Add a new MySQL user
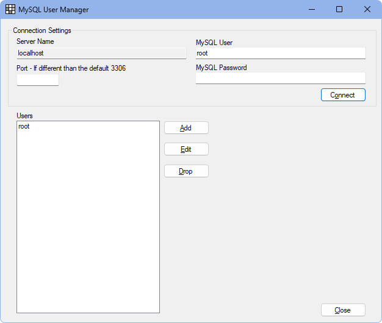The image size is (382, 323). coord(186,128)
